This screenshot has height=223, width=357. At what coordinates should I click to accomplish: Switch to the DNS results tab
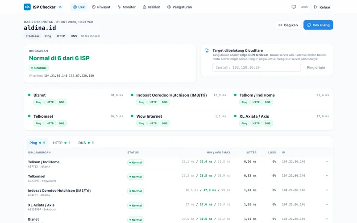click(86, 143)
